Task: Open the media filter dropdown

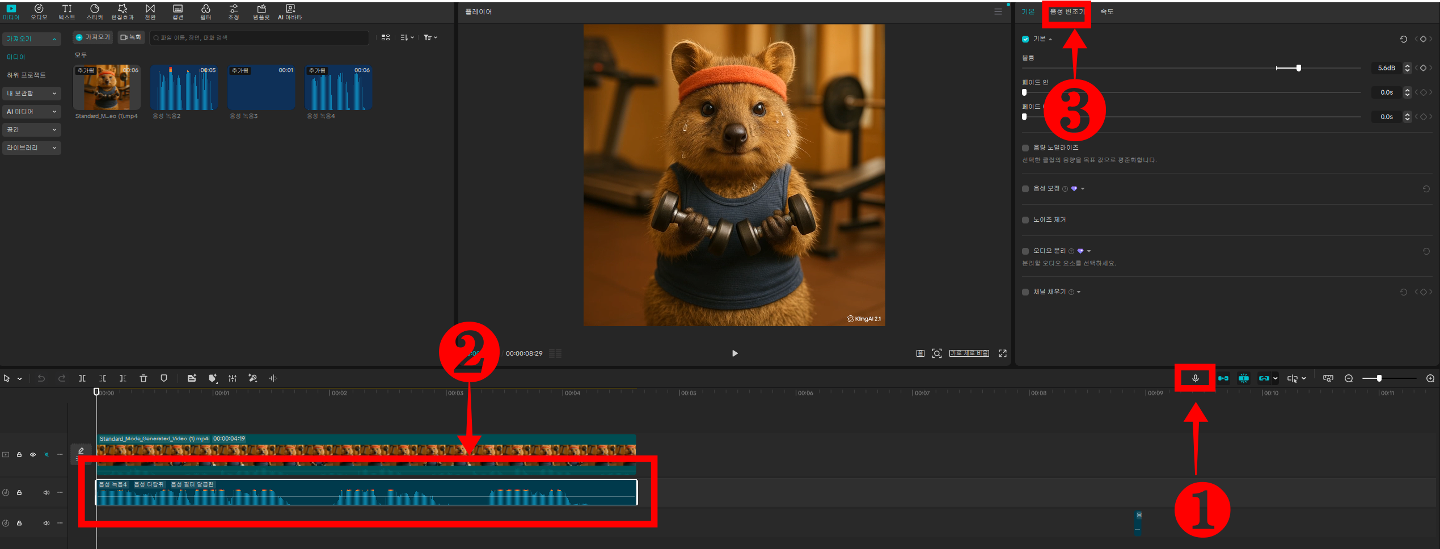Action: [430, 37]
